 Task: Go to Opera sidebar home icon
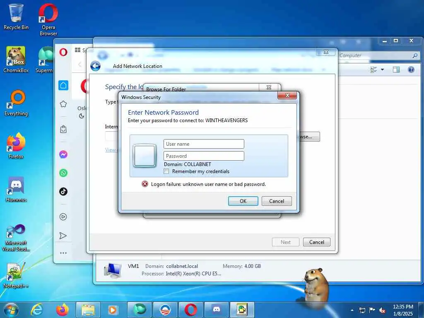coord(63,85)
